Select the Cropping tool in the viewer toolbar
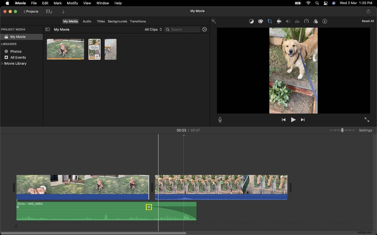Image resolution: width=377 pixels, height=235 pixels. click(x=270, y=21)
